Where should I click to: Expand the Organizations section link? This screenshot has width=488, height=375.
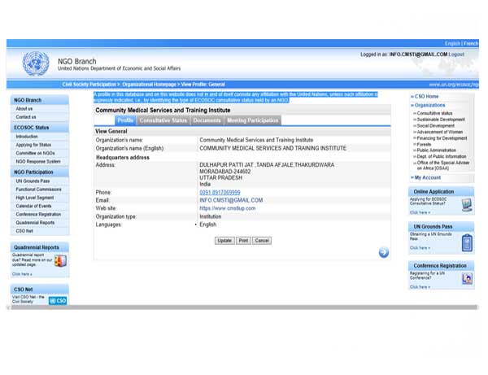429,105
